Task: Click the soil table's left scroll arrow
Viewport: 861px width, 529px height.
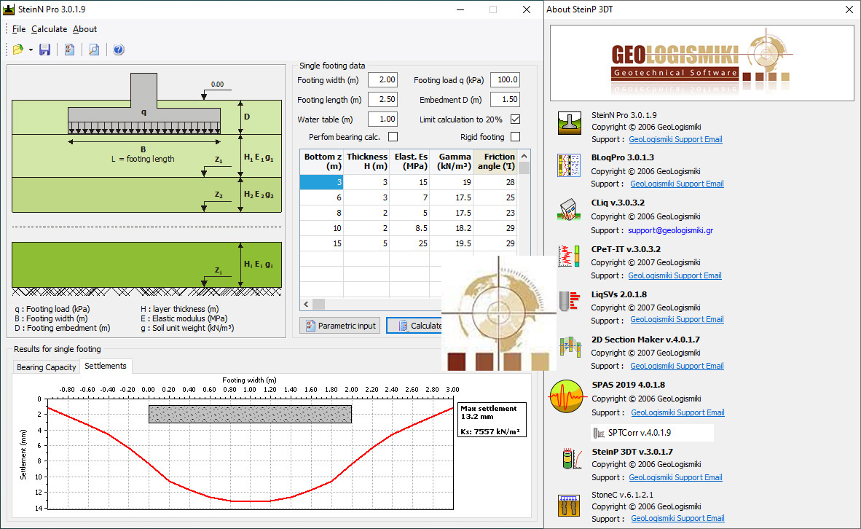Action: point(306,305)
